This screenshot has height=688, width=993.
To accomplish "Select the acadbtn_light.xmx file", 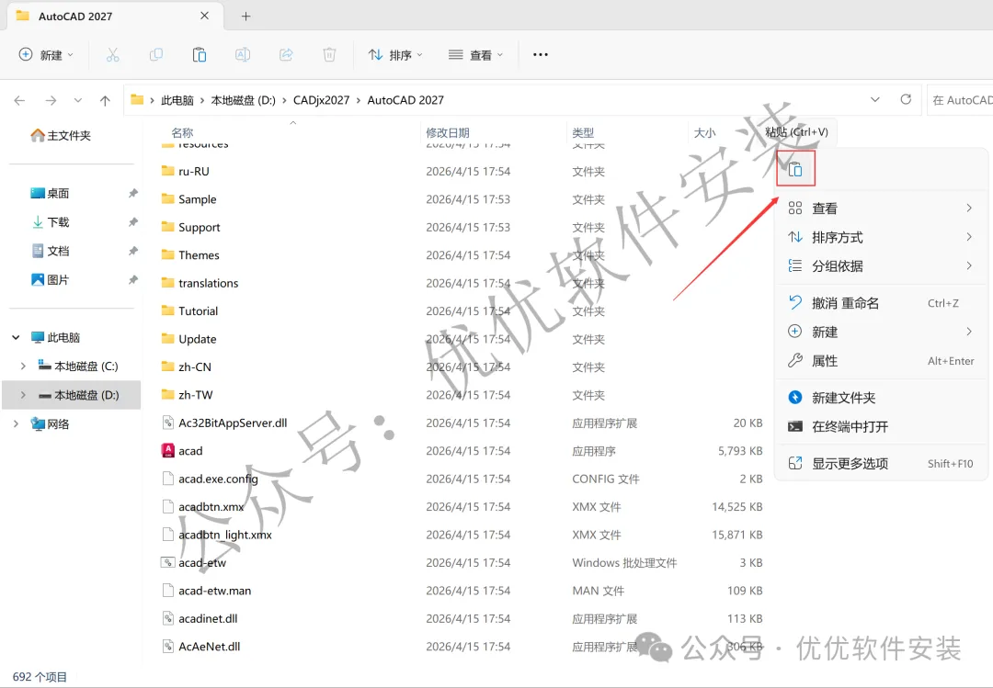I will 462,535.
